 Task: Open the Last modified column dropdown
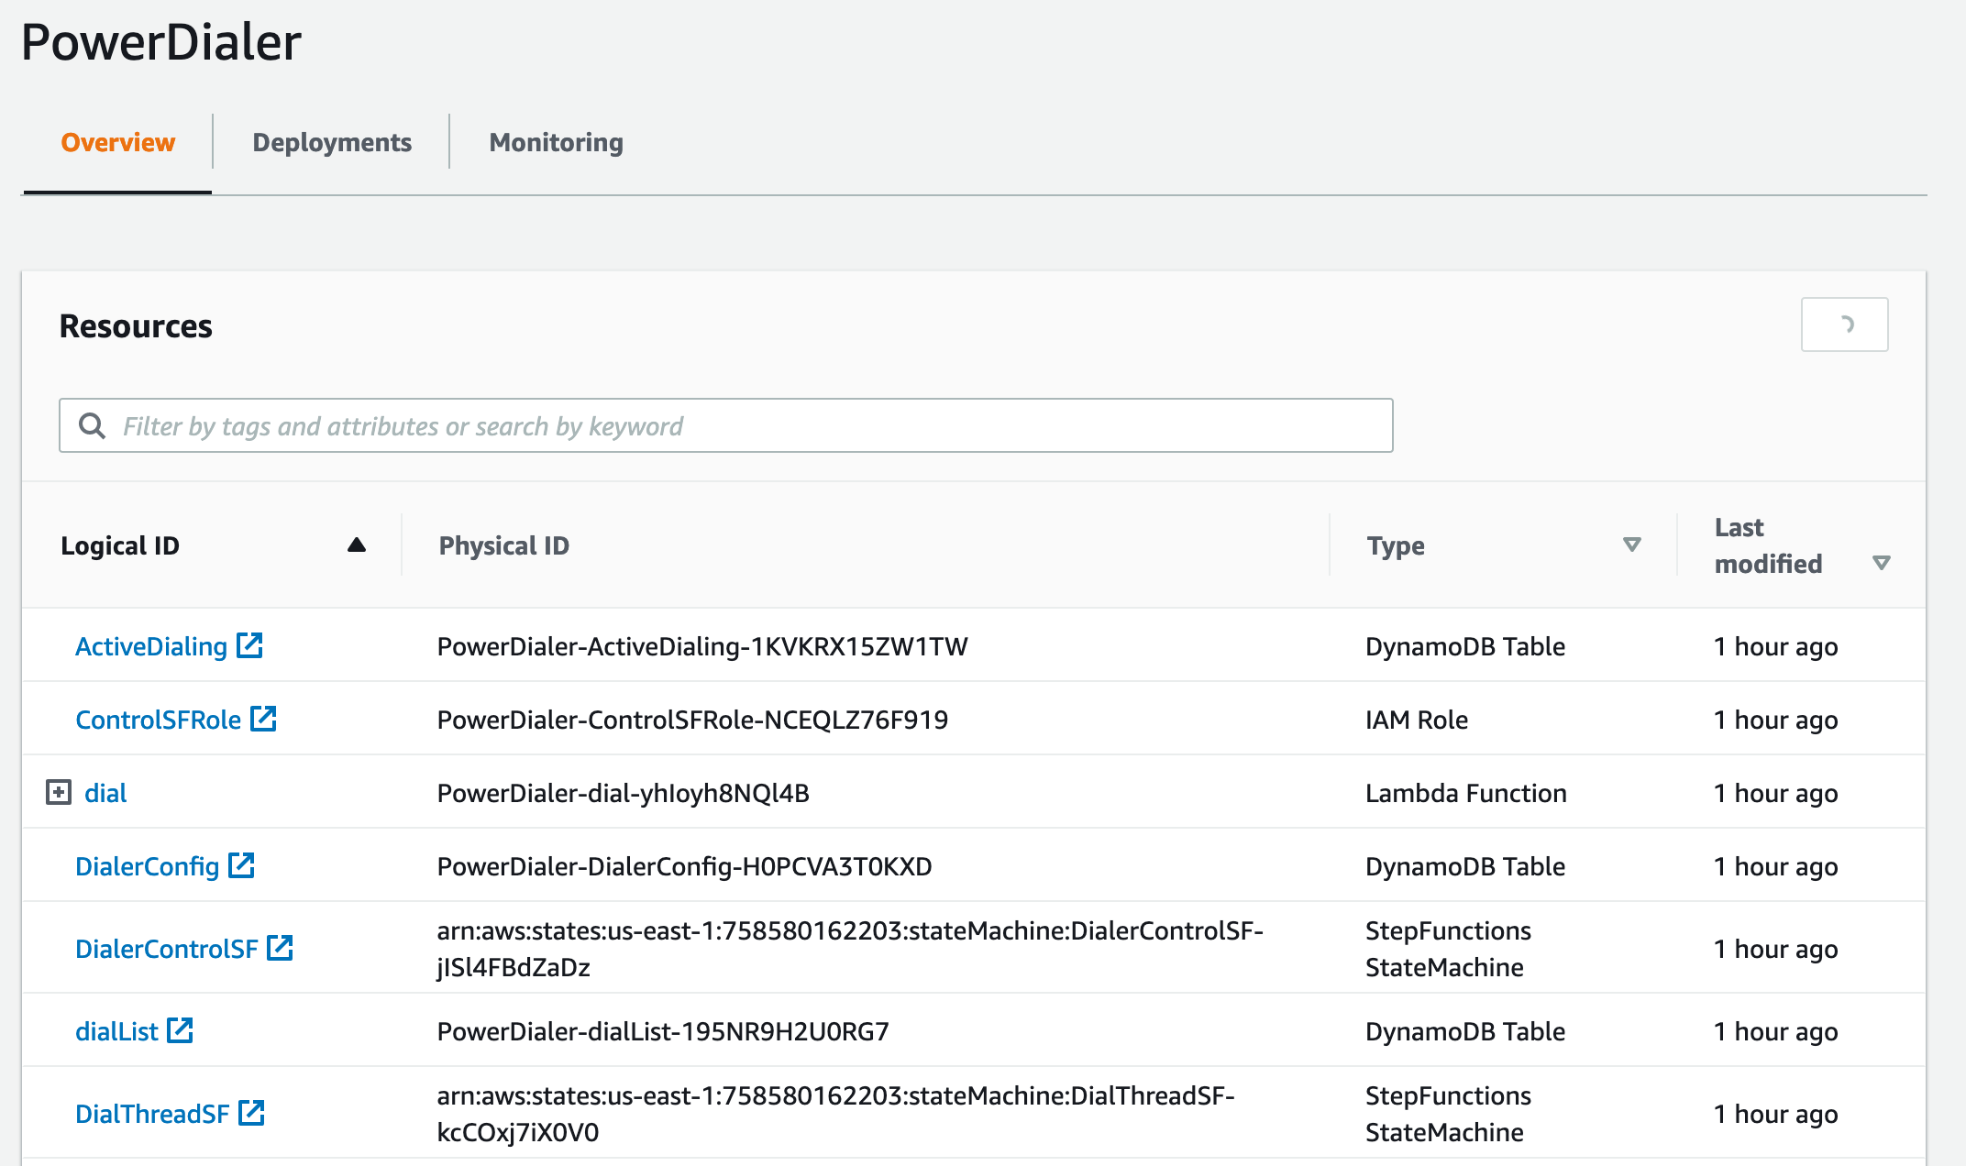pos(1881,563)
